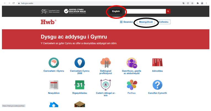The height and width of the screenshot is (111, 211).
Task: Open the Digwyddiadau calendar icon
Action: pyautogui.click(x=80, y=85)
